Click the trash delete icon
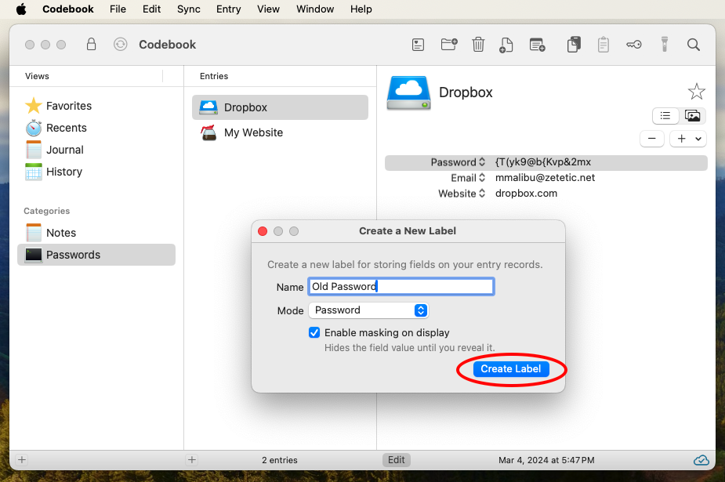This screenshot has width=725, height=482. 478,45
